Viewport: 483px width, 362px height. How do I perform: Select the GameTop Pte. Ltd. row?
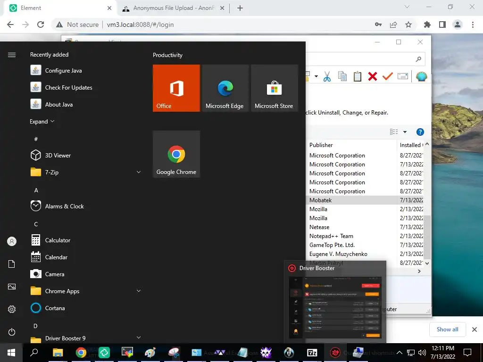click(x=365, y=245)
